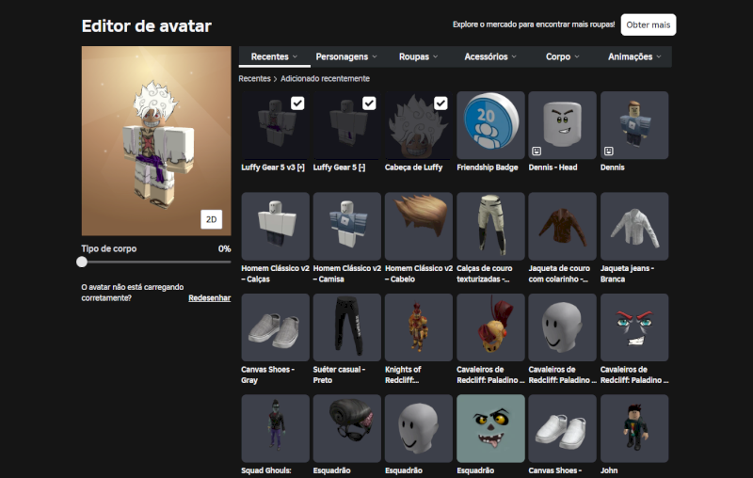Equip Canvas Shoes - Gray item

[x=275, y=327]
